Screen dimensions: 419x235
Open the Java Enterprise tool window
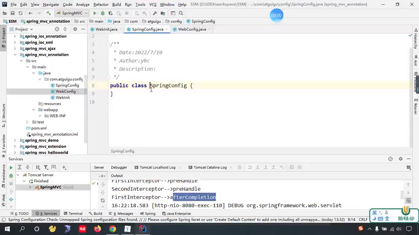click(x=176, y=213)
